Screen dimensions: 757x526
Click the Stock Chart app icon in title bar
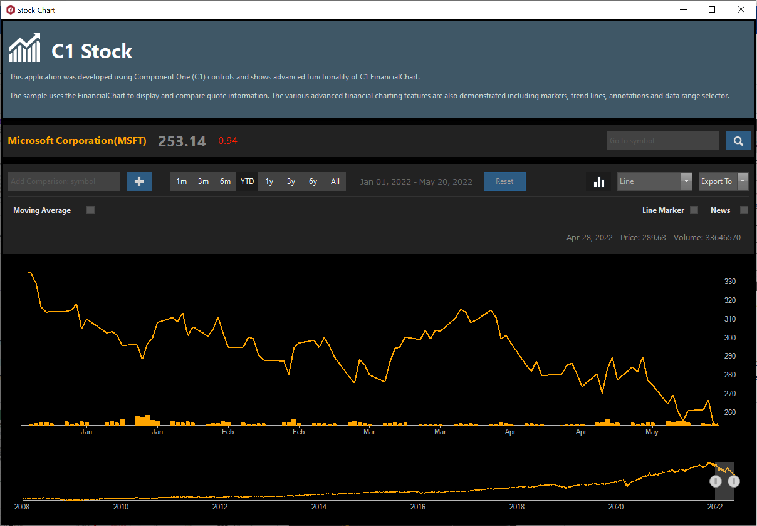pyautogui.click(x=10, y=10)
